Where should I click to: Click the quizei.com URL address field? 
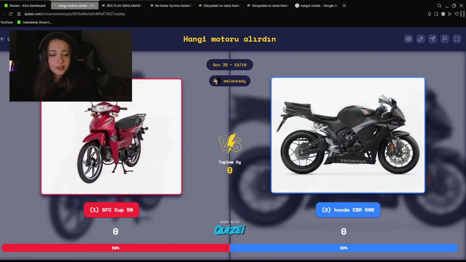click(x=75, y=14)
